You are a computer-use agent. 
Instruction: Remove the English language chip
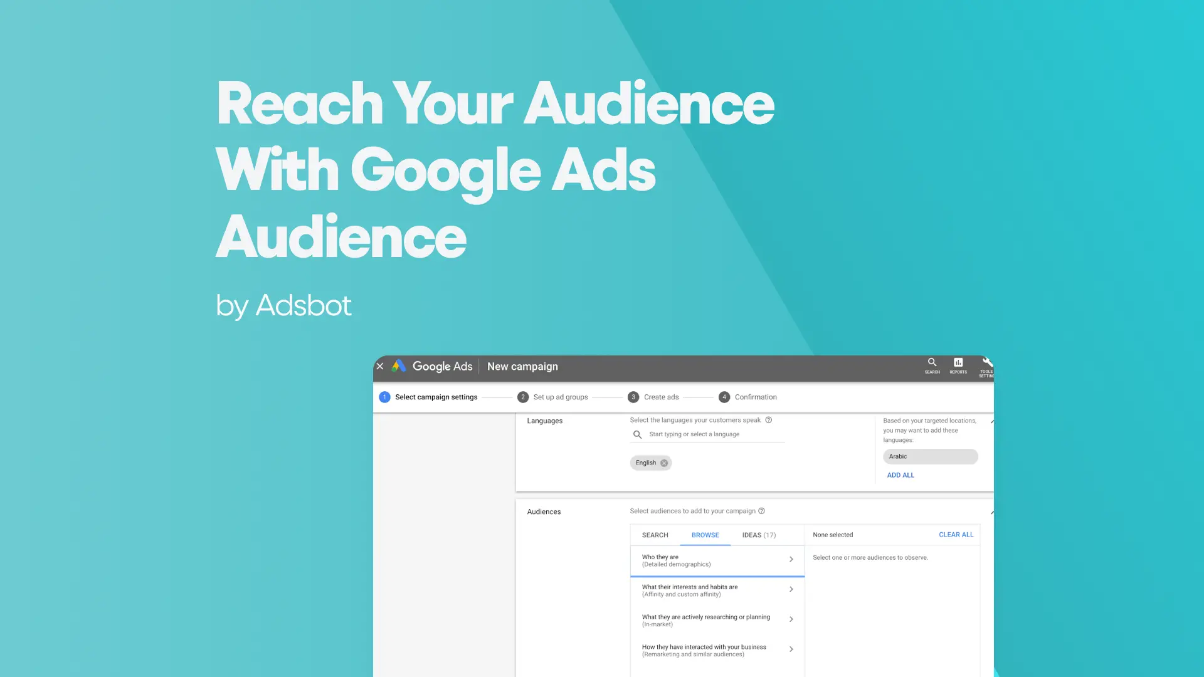664,463
